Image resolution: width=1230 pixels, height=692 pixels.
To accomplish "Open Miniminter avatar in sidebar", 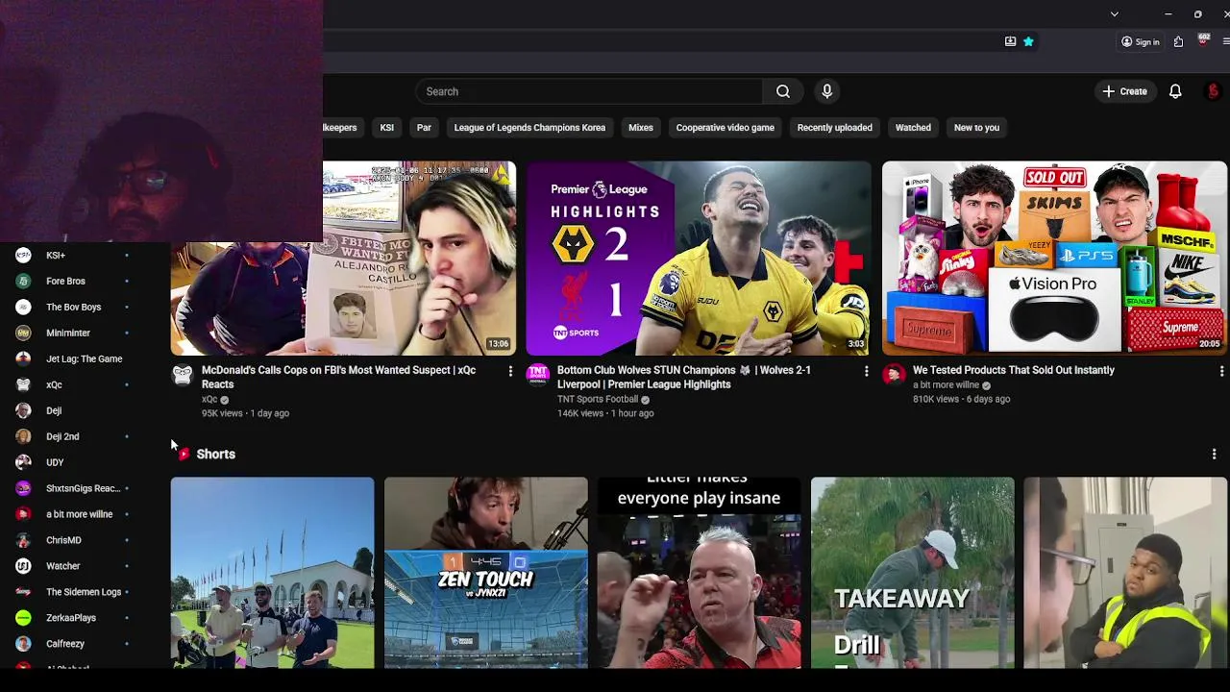I will 23,333.
